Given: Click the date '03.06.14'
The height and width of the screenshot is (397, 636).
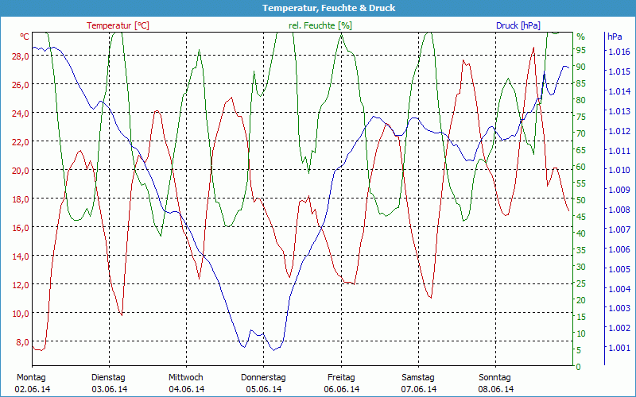Looking at the screenshot, I should pyautogui.click(x=110, y=389).
